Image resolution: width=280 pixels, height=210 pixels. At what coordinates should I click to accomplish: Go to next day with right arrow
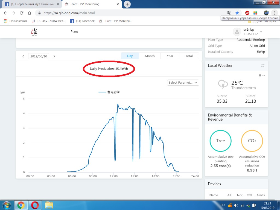(54, 56)
